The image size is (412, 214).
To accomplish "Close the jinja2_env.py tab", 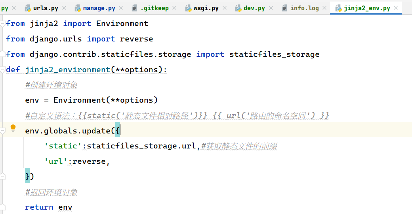I will [x=396, y=8].
